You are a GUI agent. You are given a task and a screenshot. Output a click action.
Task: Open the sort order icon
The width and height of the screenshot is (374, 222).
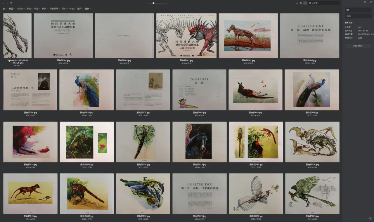[301, 3]
